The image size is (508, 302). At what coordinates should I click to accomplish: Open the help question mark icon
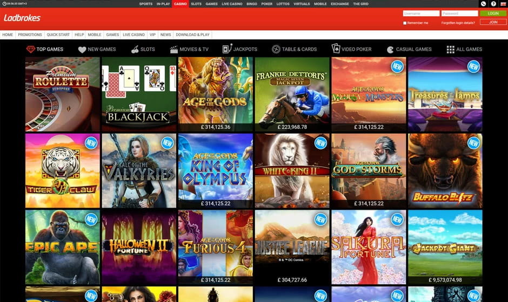[x=493, y=4]
